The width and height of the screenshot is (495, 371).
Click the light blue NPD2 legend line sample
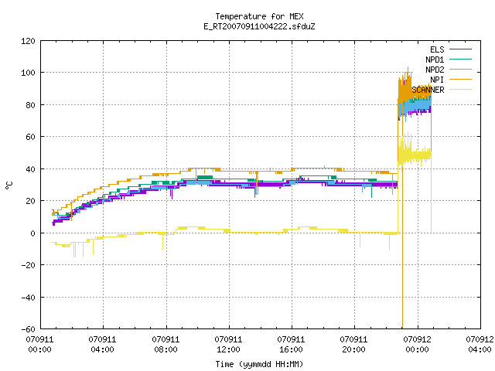point(460,70)
